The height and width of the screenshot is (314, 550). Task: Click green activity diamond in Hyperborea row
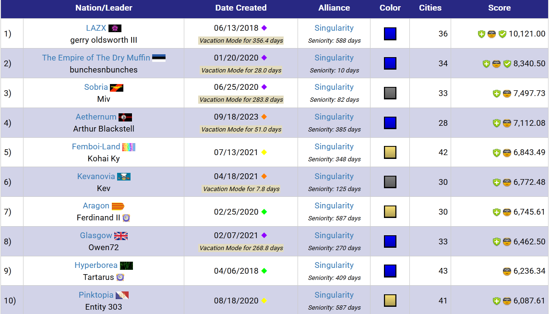click(264, 271)
